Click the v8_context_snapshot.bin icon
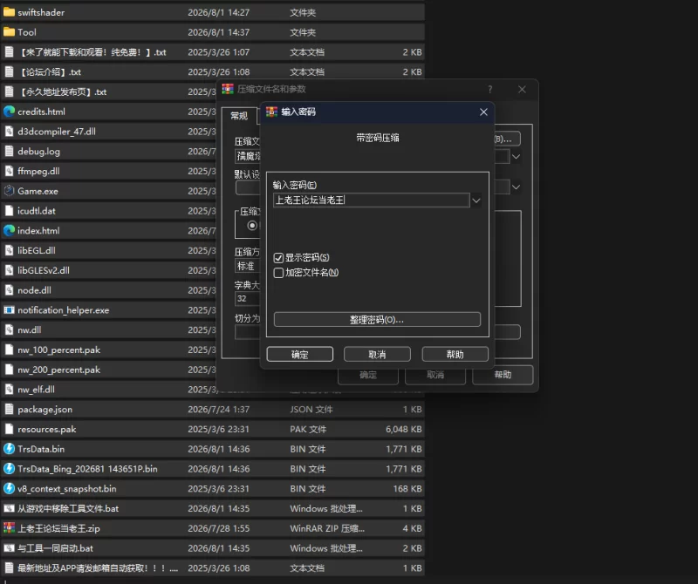The width and height of the screenshot is (698, 584). click(9, 488)
